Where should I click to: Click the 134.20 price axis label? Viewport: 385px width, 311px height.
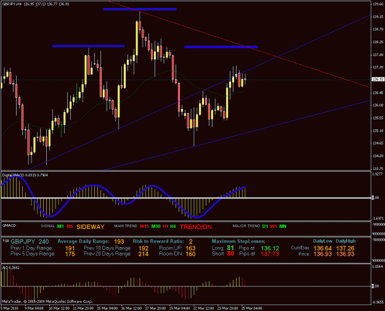click(378, 156)
